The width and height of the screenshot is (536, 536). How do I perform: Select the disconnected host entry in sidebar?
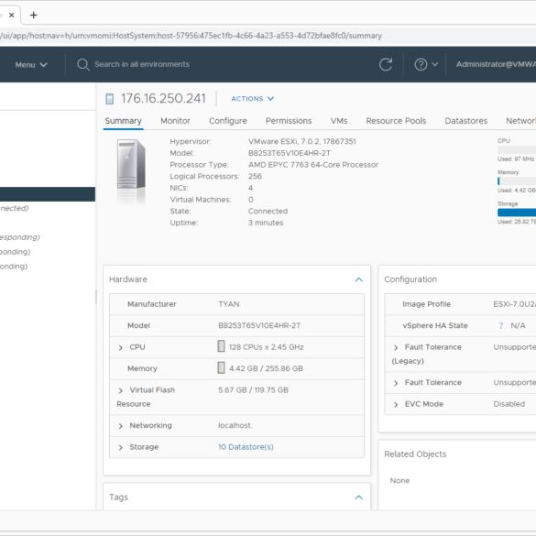coord(15,208)
